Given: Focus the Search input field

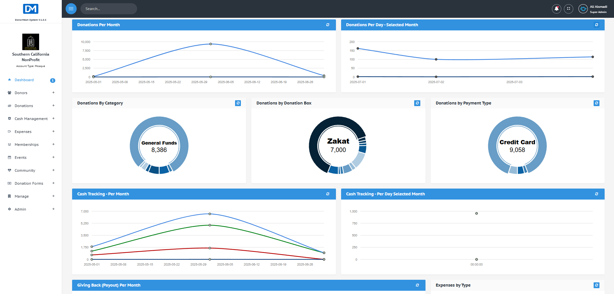Looking at the screenshot, I should tap(109, 9).
